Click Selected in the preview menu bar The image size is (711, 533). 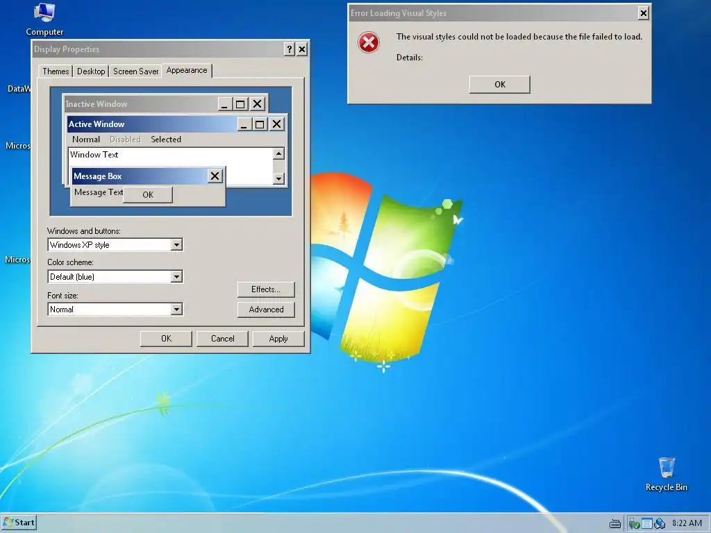click(x=166, y=139)
